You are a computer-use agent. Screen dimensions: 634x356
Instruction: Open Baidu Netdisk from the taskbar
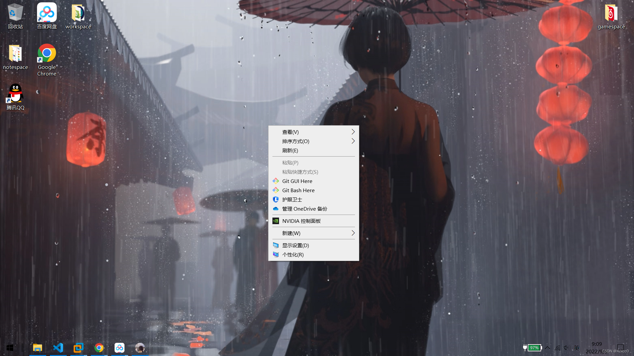click(x=120, y=348)
